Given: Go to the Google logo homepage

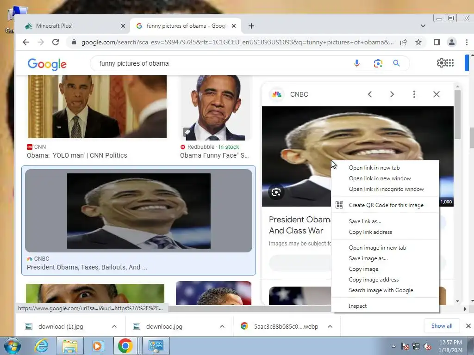Looking at the screenshot, I should point(47,64).
